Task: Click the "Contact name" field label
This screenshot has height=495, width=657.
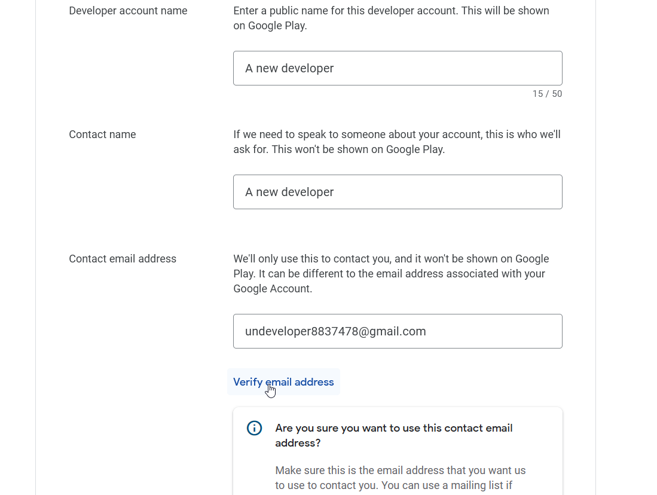Action: [102, 135]
